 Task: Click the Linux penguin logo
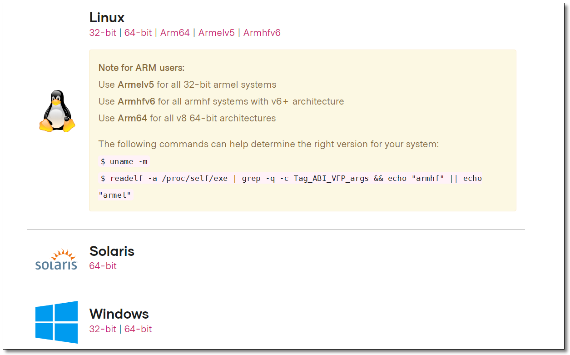pos(57,111)
